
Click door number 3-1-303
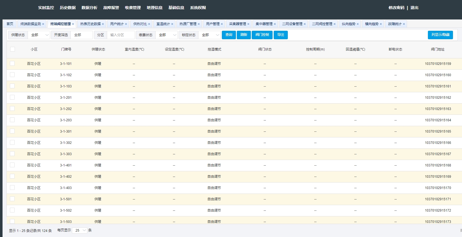(66, 154)
